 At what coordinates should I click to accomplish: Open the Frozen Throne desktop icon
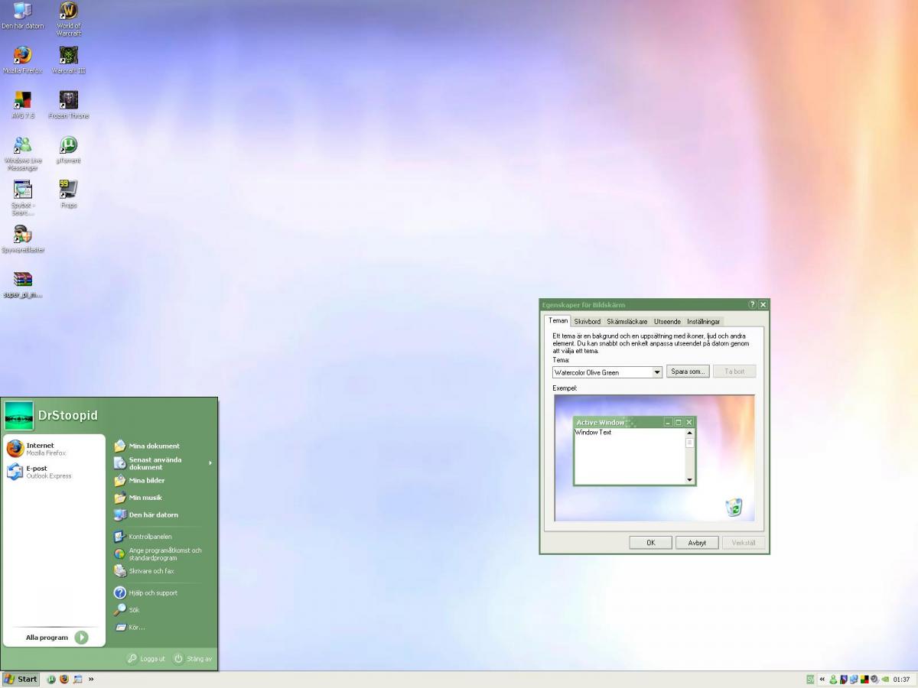coord(69,101)
